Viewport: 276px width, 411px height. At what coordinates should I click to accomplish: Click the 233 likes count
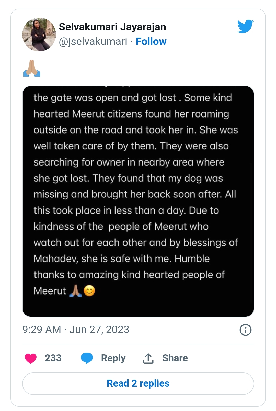point(53,358)
